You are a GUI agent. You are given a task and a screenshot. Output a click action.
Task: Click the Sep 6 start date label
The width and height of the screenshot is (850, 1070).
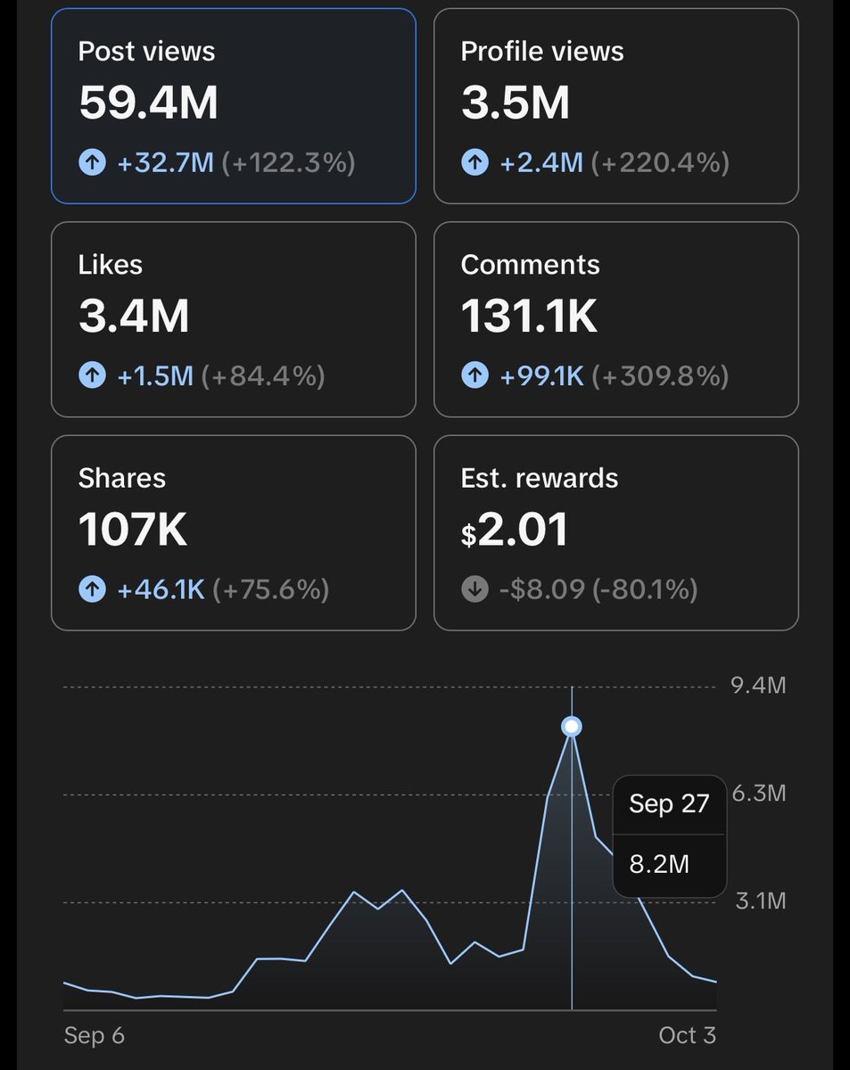click(x=94, y=1035)
